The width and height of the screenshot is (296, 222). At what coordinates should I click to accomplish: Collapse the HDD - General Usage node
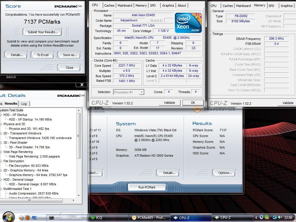pyautogui.click(x=1, y=180)
